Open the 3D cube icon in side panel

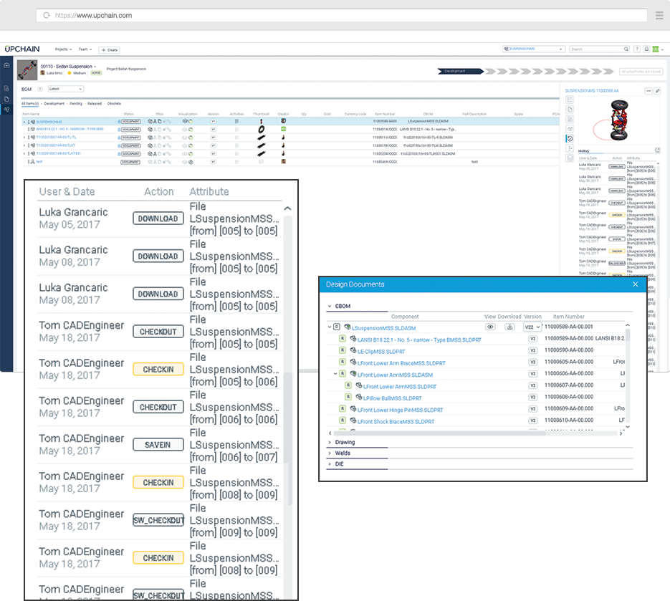point(570,128)
